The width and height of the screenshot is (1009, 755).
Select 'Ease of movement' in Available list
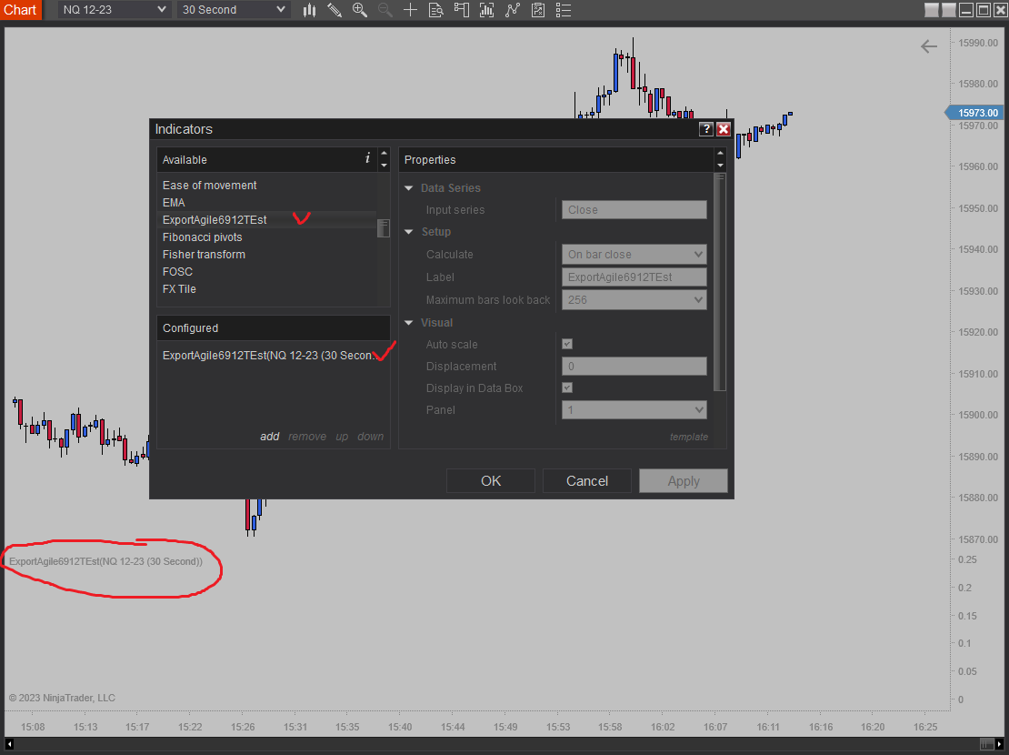coord(209,185)
